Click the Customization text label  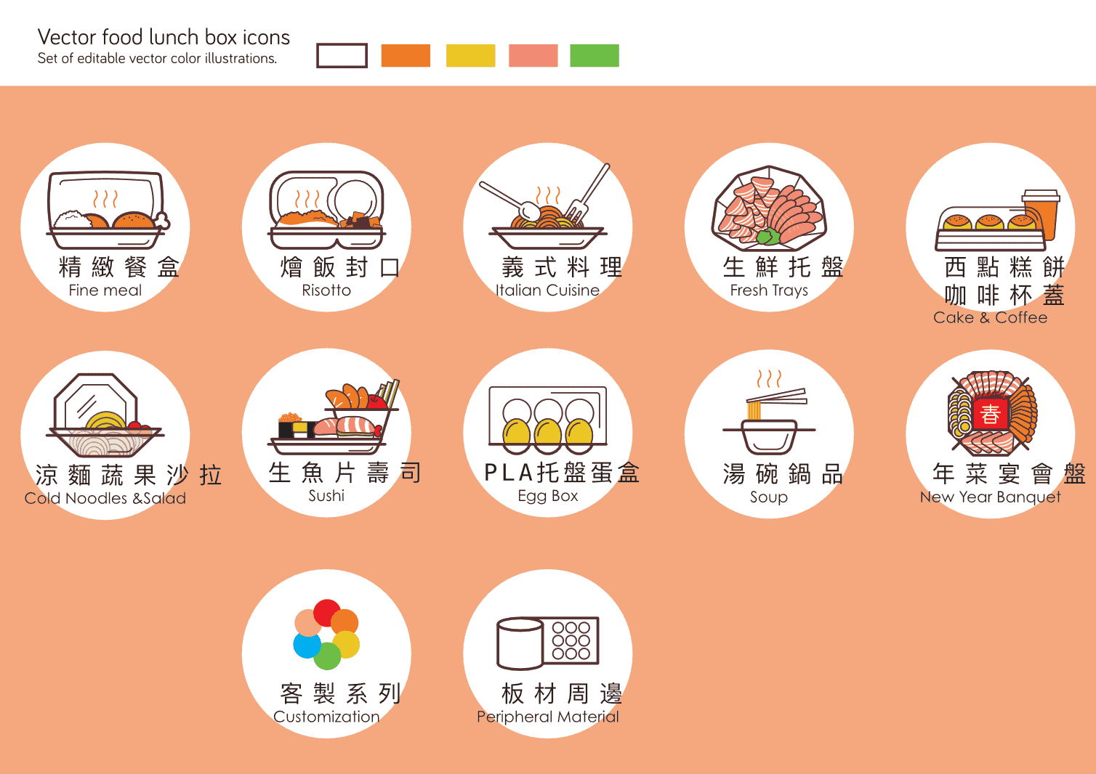pyautogui.click(x=326, y=717)
